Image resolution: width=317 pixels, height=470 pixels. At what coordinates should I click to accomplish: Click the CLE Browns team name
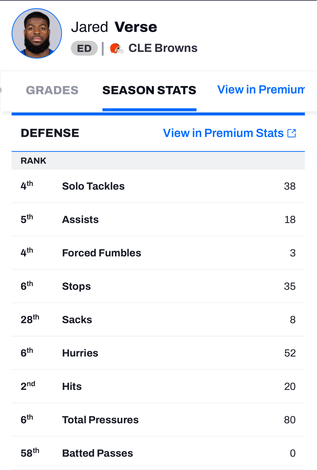coord(163,48)
